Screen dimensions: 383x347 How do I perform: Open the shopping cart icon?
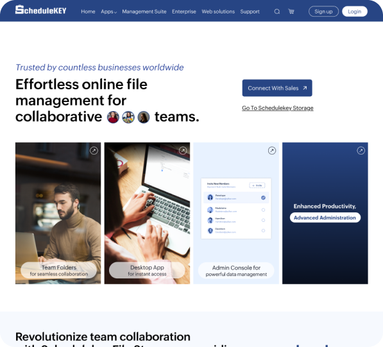pyautogui.click(x=291, y=12)
